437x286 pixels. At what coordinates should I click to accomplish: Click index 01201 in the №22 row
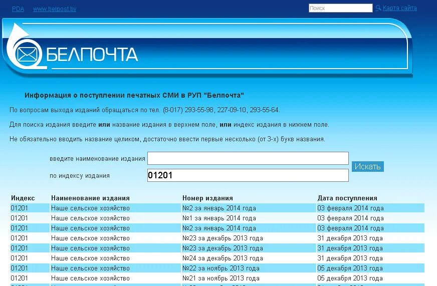point(19,268)
